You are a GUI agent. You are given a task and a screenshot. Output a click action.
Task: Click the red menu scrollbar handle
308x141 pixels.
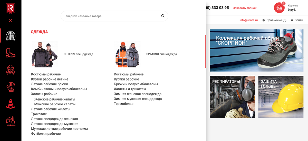[x=205, y=51]
